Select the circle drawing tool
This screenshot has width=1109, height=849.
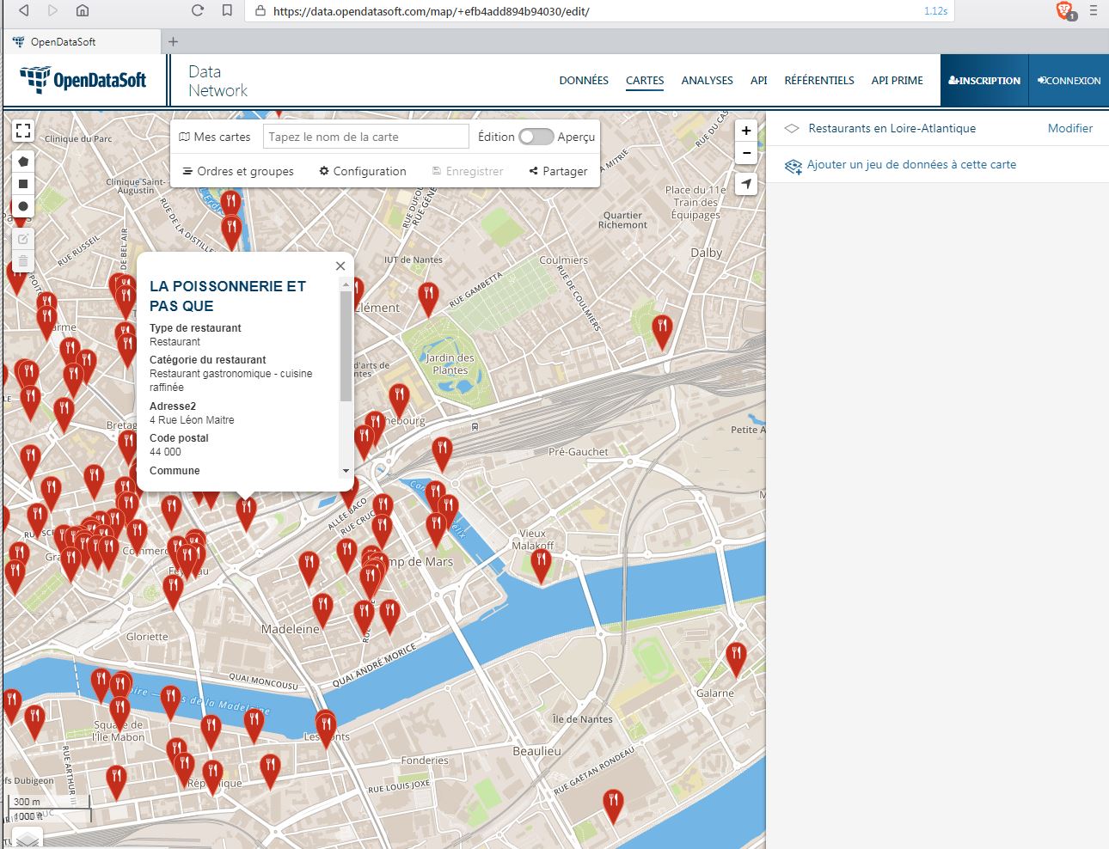pos(23,206)
